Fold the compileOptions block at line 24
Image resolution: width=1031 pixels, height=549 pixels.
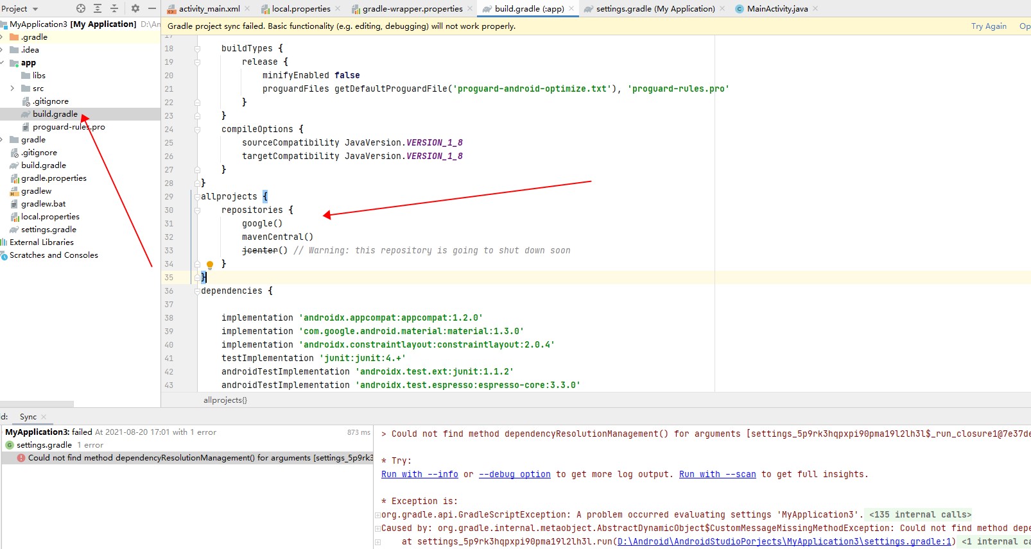198,130
